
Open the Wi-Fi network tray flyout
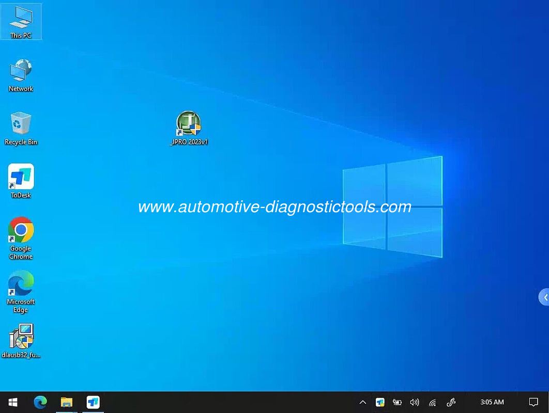pyautogui.click(x=433, y=402)
